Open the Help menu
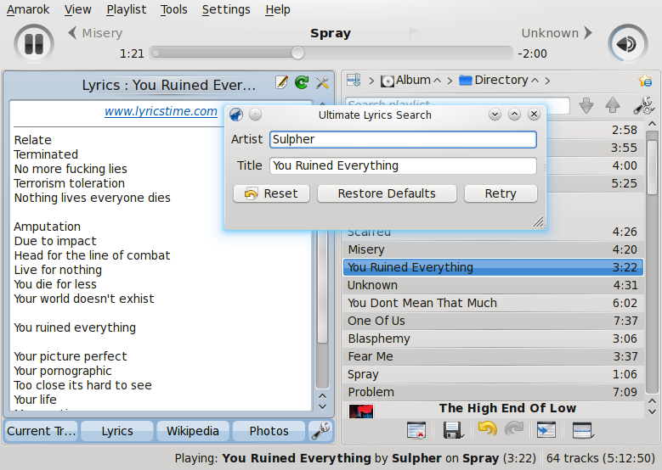 click(x=277, y=9)
